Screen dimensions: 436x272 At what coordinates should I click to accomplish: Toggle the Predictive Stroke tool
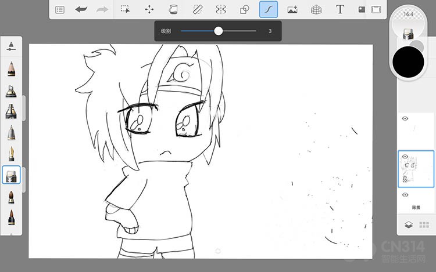(x=269, y=9)
